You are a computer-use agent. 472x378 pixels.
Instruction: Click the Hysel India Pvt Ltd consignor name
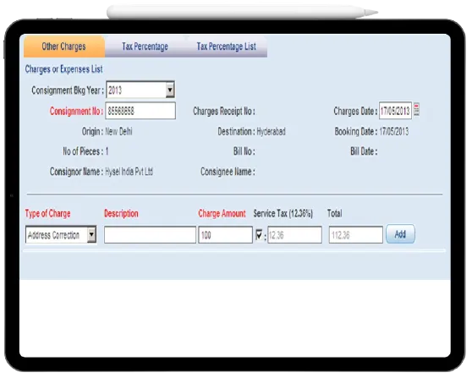pos(129,172)
